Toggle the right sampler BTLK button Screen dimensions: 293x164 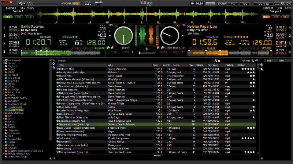tap(286, 17)
